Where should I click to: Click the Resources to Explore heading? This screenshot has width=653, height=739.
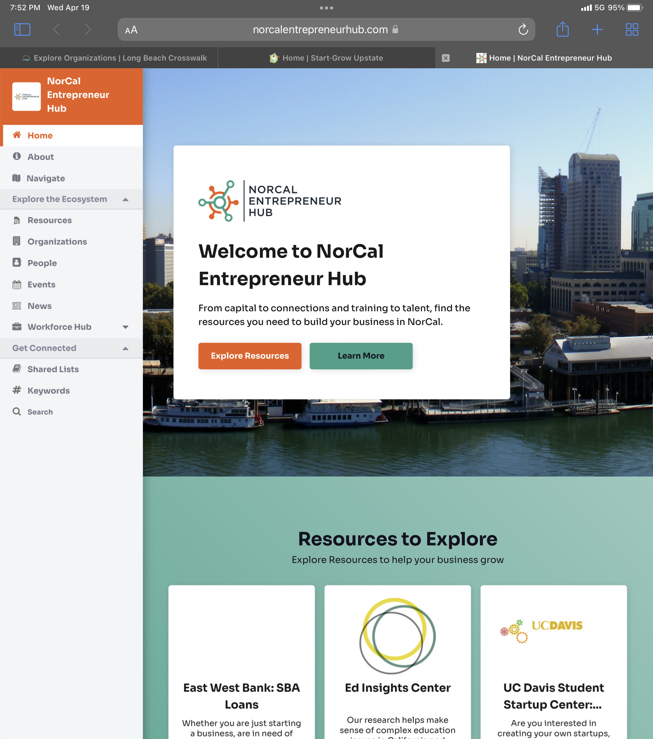[x=398, y=539]
